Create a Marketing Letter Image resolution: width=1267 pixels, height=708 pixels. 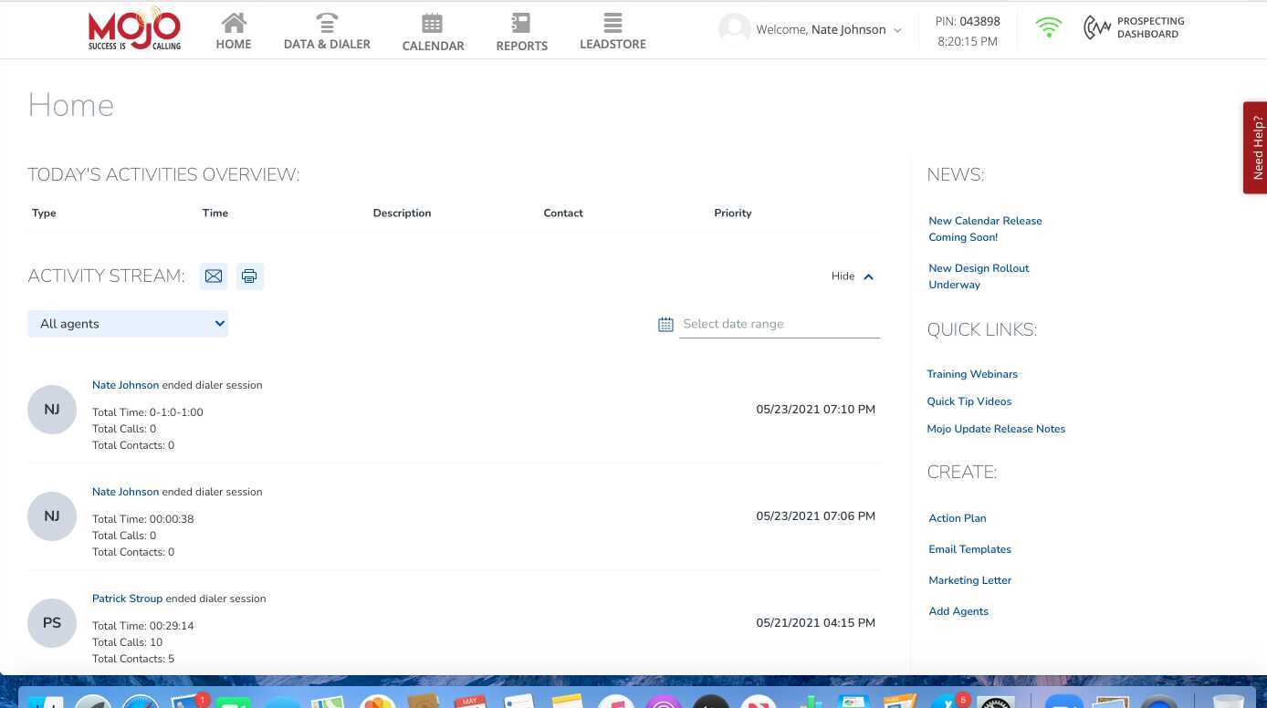[969, 580]
